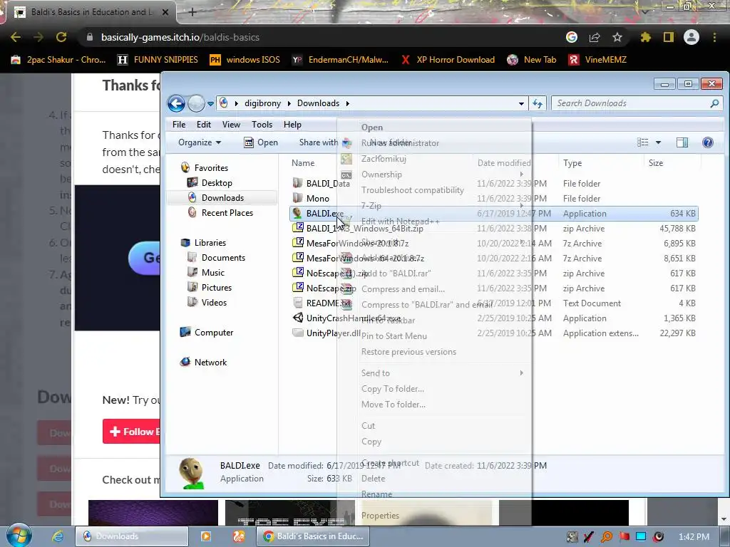Expand the view options dropdown arrow
Viewport: 730px width, 547px height.
658,142
